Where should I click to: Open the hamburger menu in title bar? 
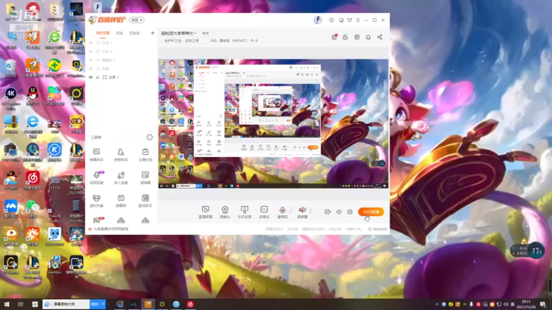point(357,20)
